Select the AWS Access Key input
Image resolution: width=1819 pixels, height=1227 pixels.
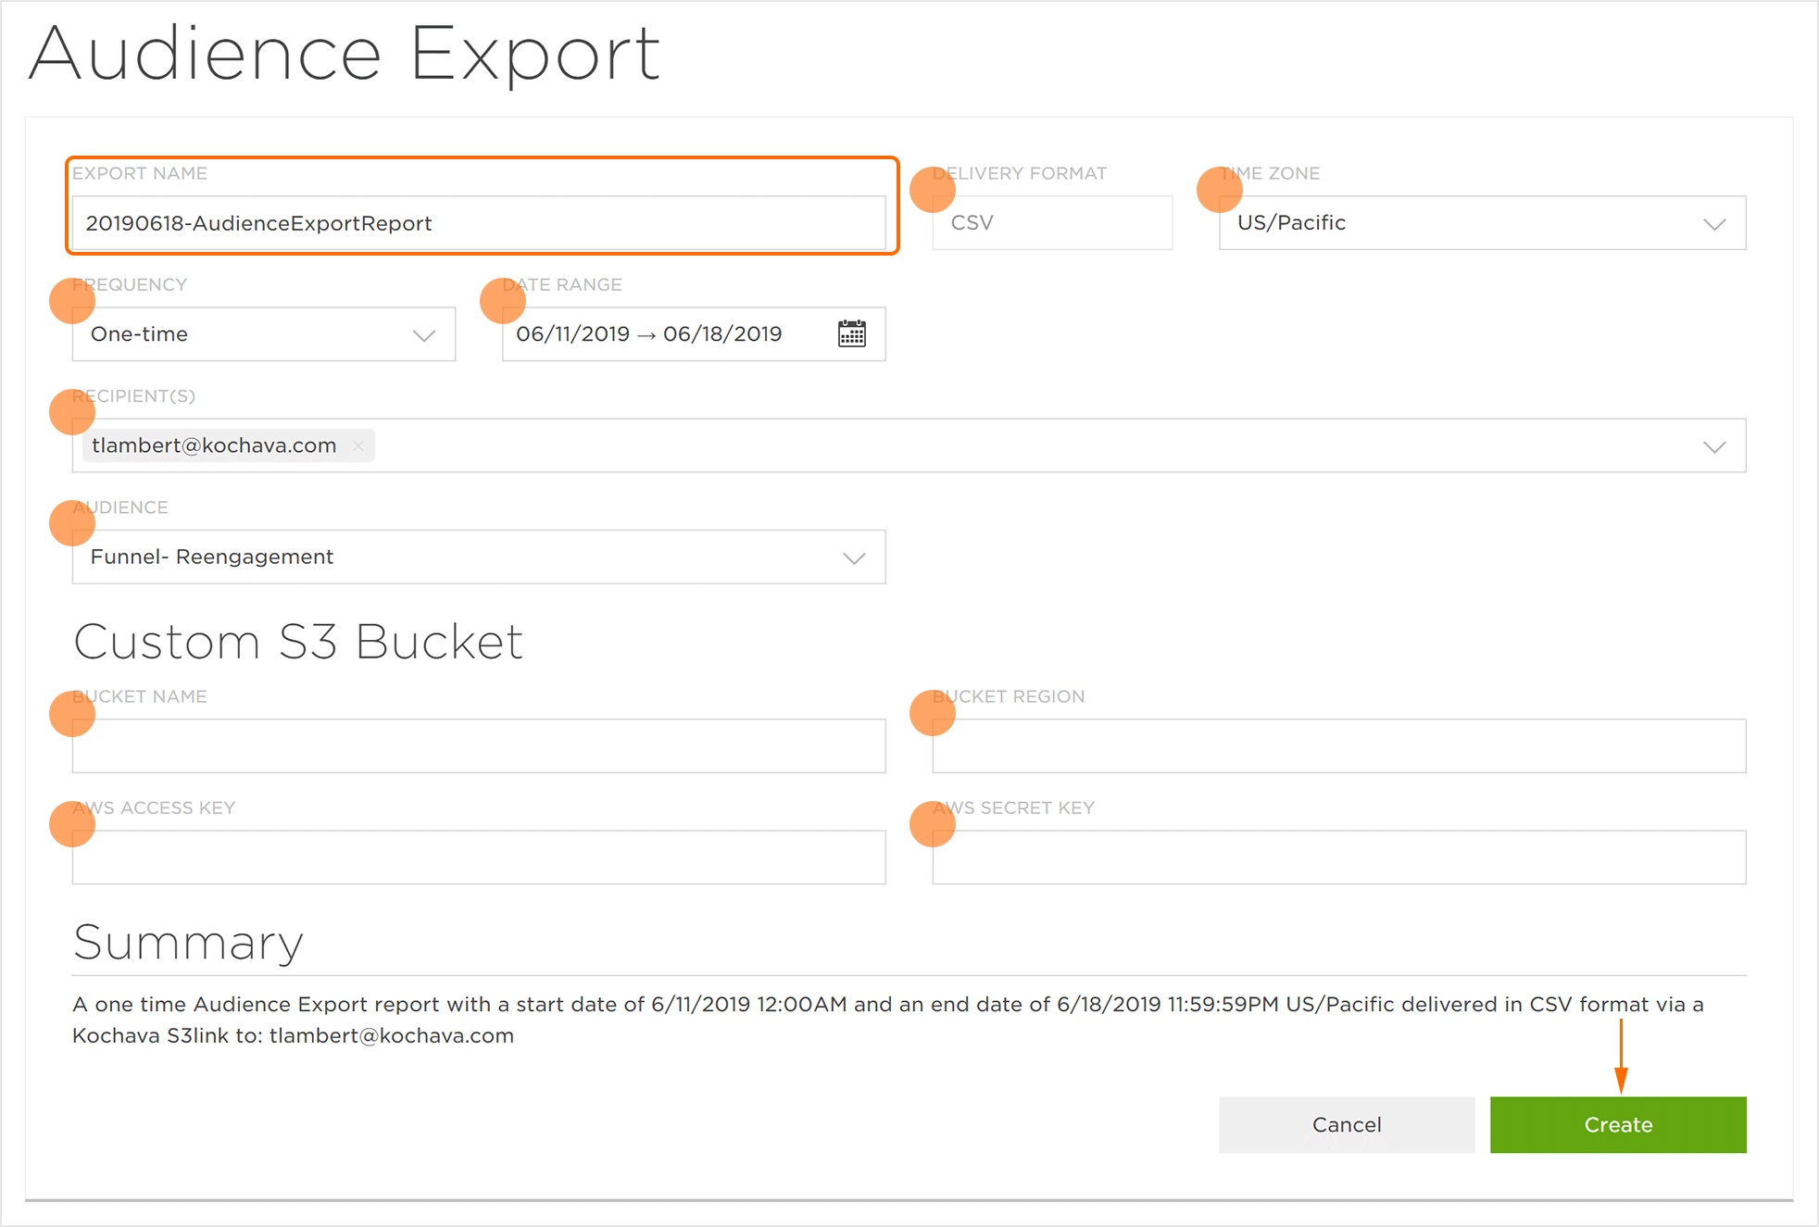(x=478, y=857)
